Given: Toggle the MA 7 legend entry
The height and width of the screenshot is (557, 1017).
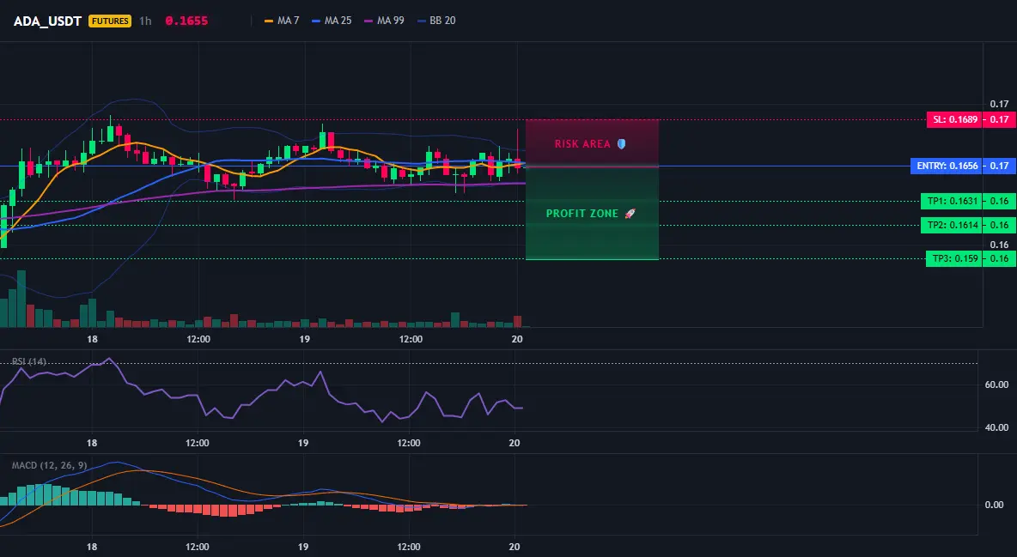Looking at the screenshot, I should click(282, 21).
